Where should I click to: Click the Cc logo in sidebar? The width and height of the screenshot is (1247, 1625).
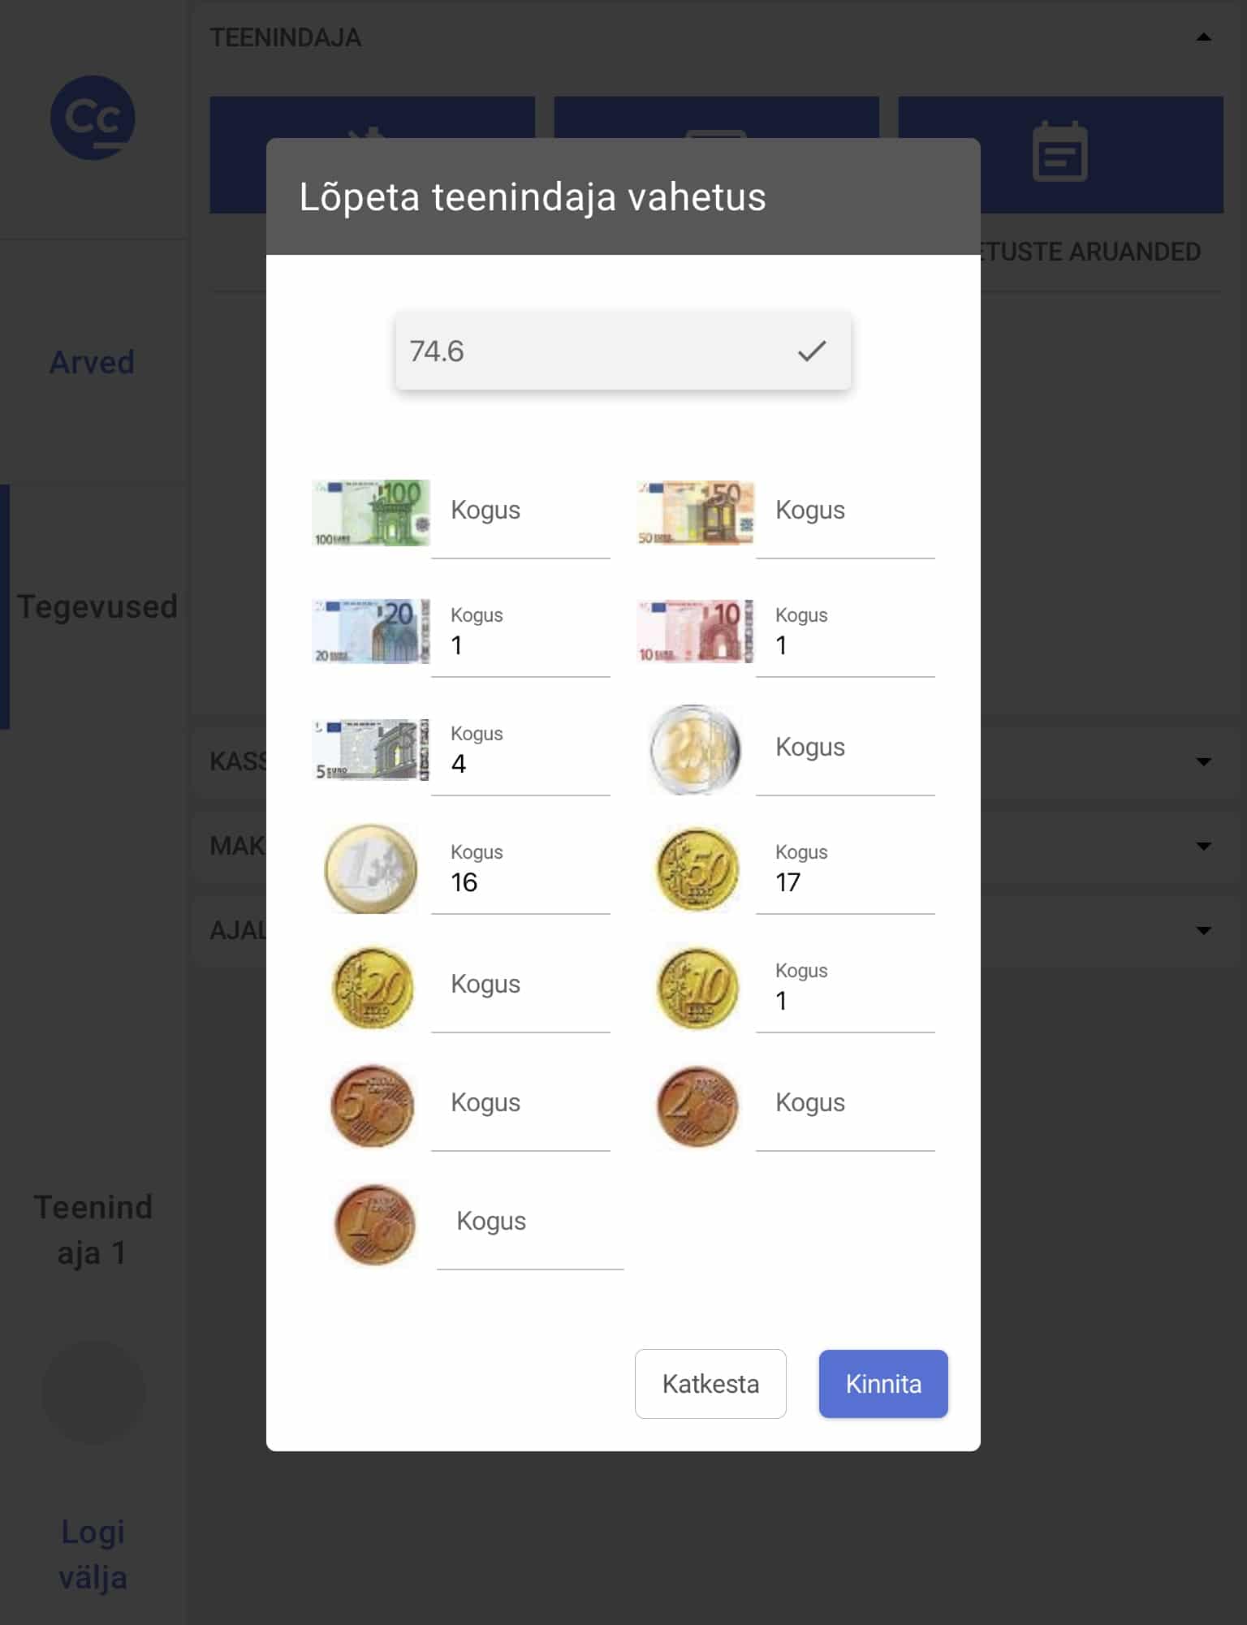(93, 118)
